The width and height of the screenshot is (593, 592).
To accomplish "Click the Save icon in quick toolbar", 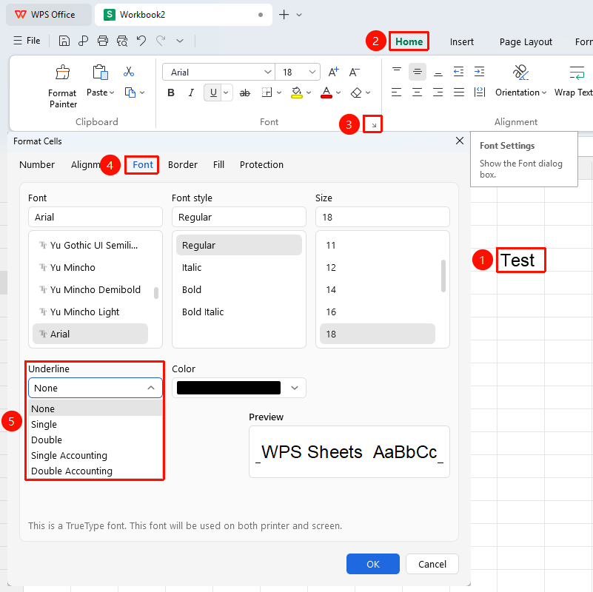I will click(x=64, y=41).
